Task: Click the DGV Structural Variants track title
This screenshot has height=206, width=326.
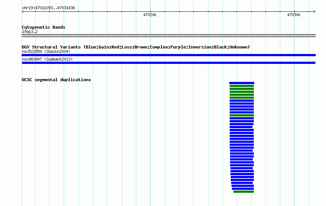Action: pos(136,47)
